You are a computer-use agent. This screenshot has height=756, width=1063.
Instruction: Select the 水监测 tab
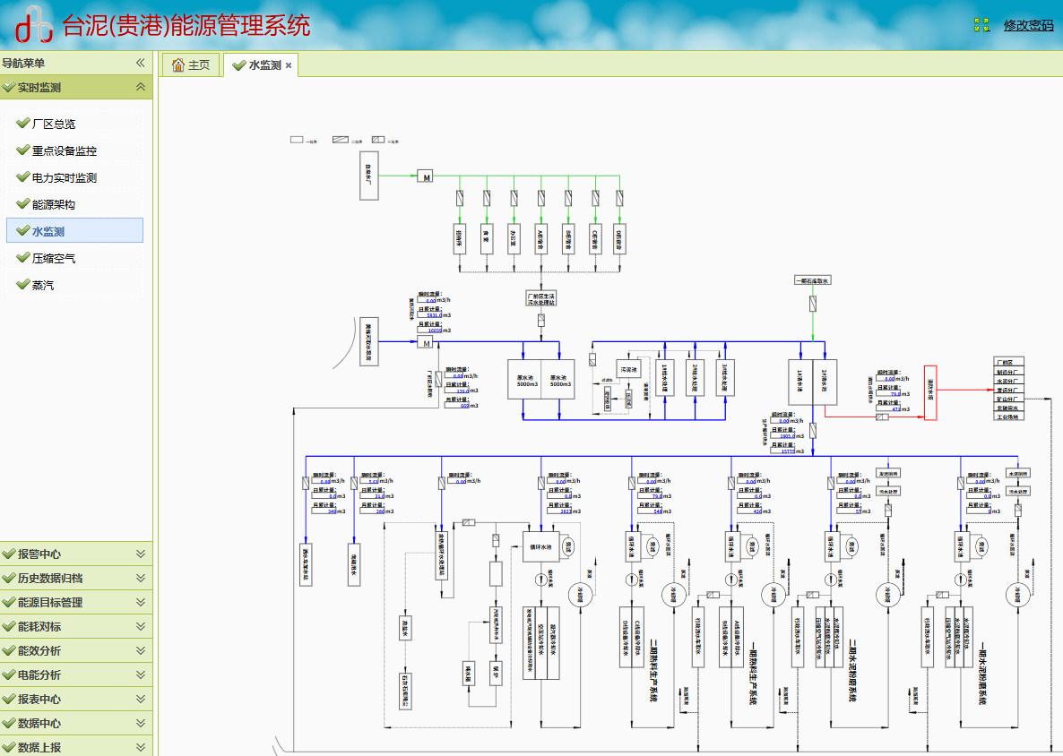[264, 65]
